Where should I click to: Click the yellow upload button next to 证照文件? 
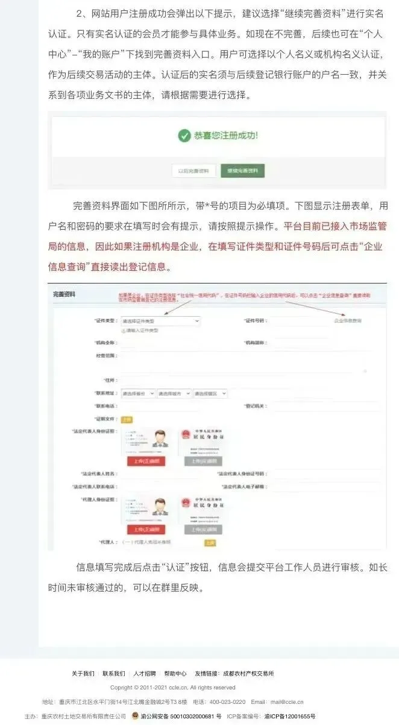(127, 419)
